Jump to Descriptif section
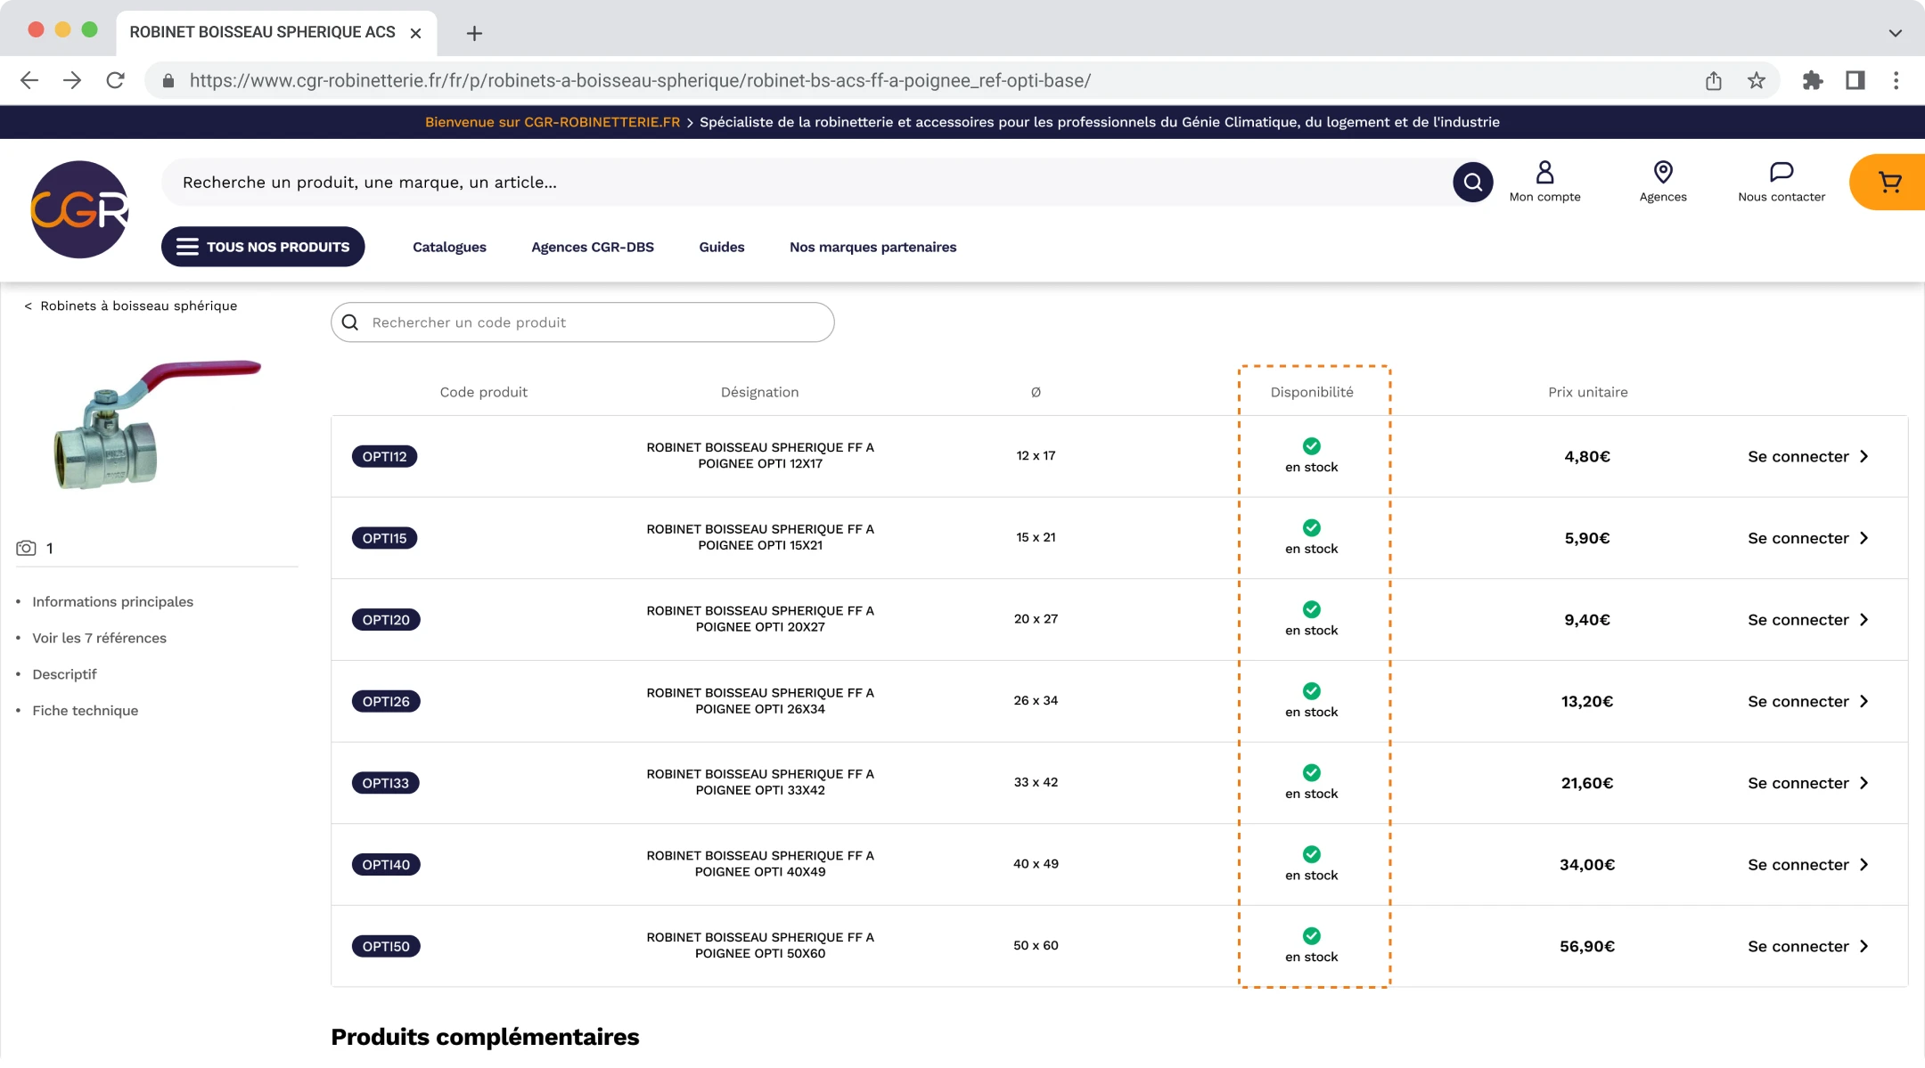1925x1068 pixels. coord(64,675)
